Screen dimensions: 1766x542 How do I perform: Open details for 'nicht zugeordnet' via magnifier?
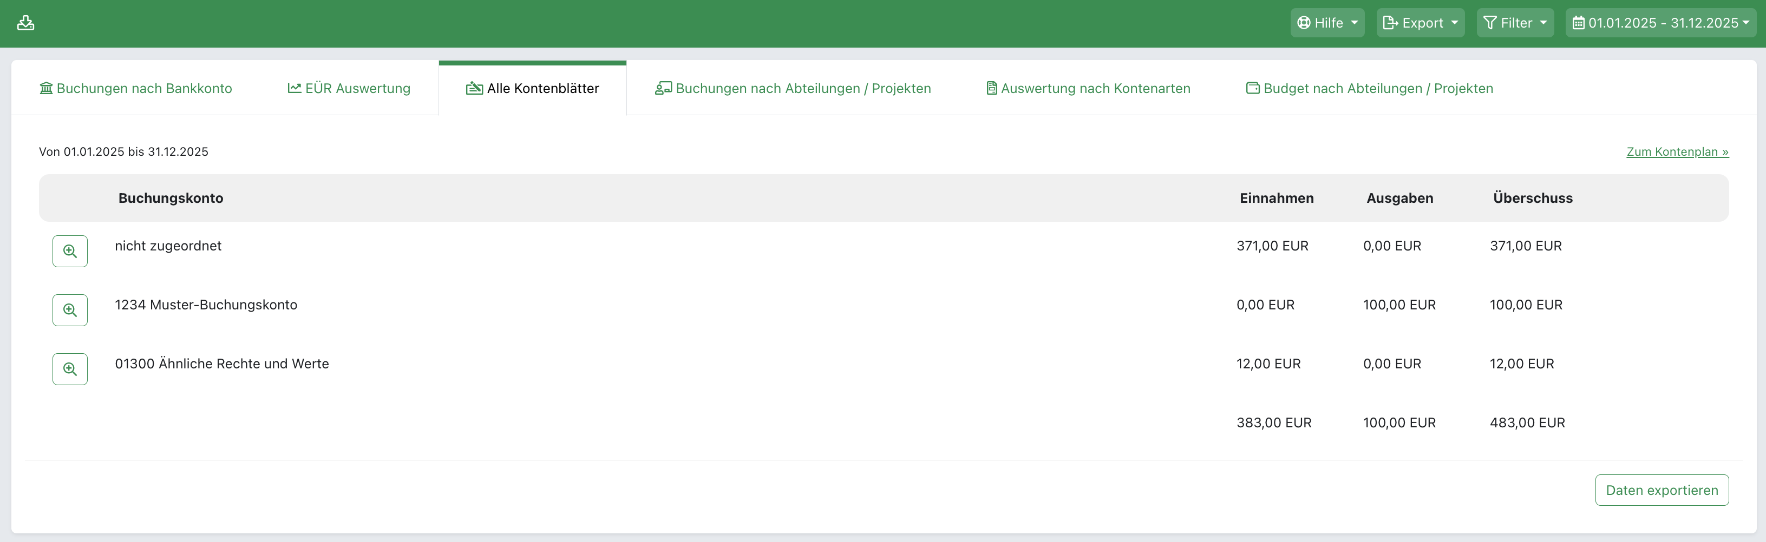(70, 251)
